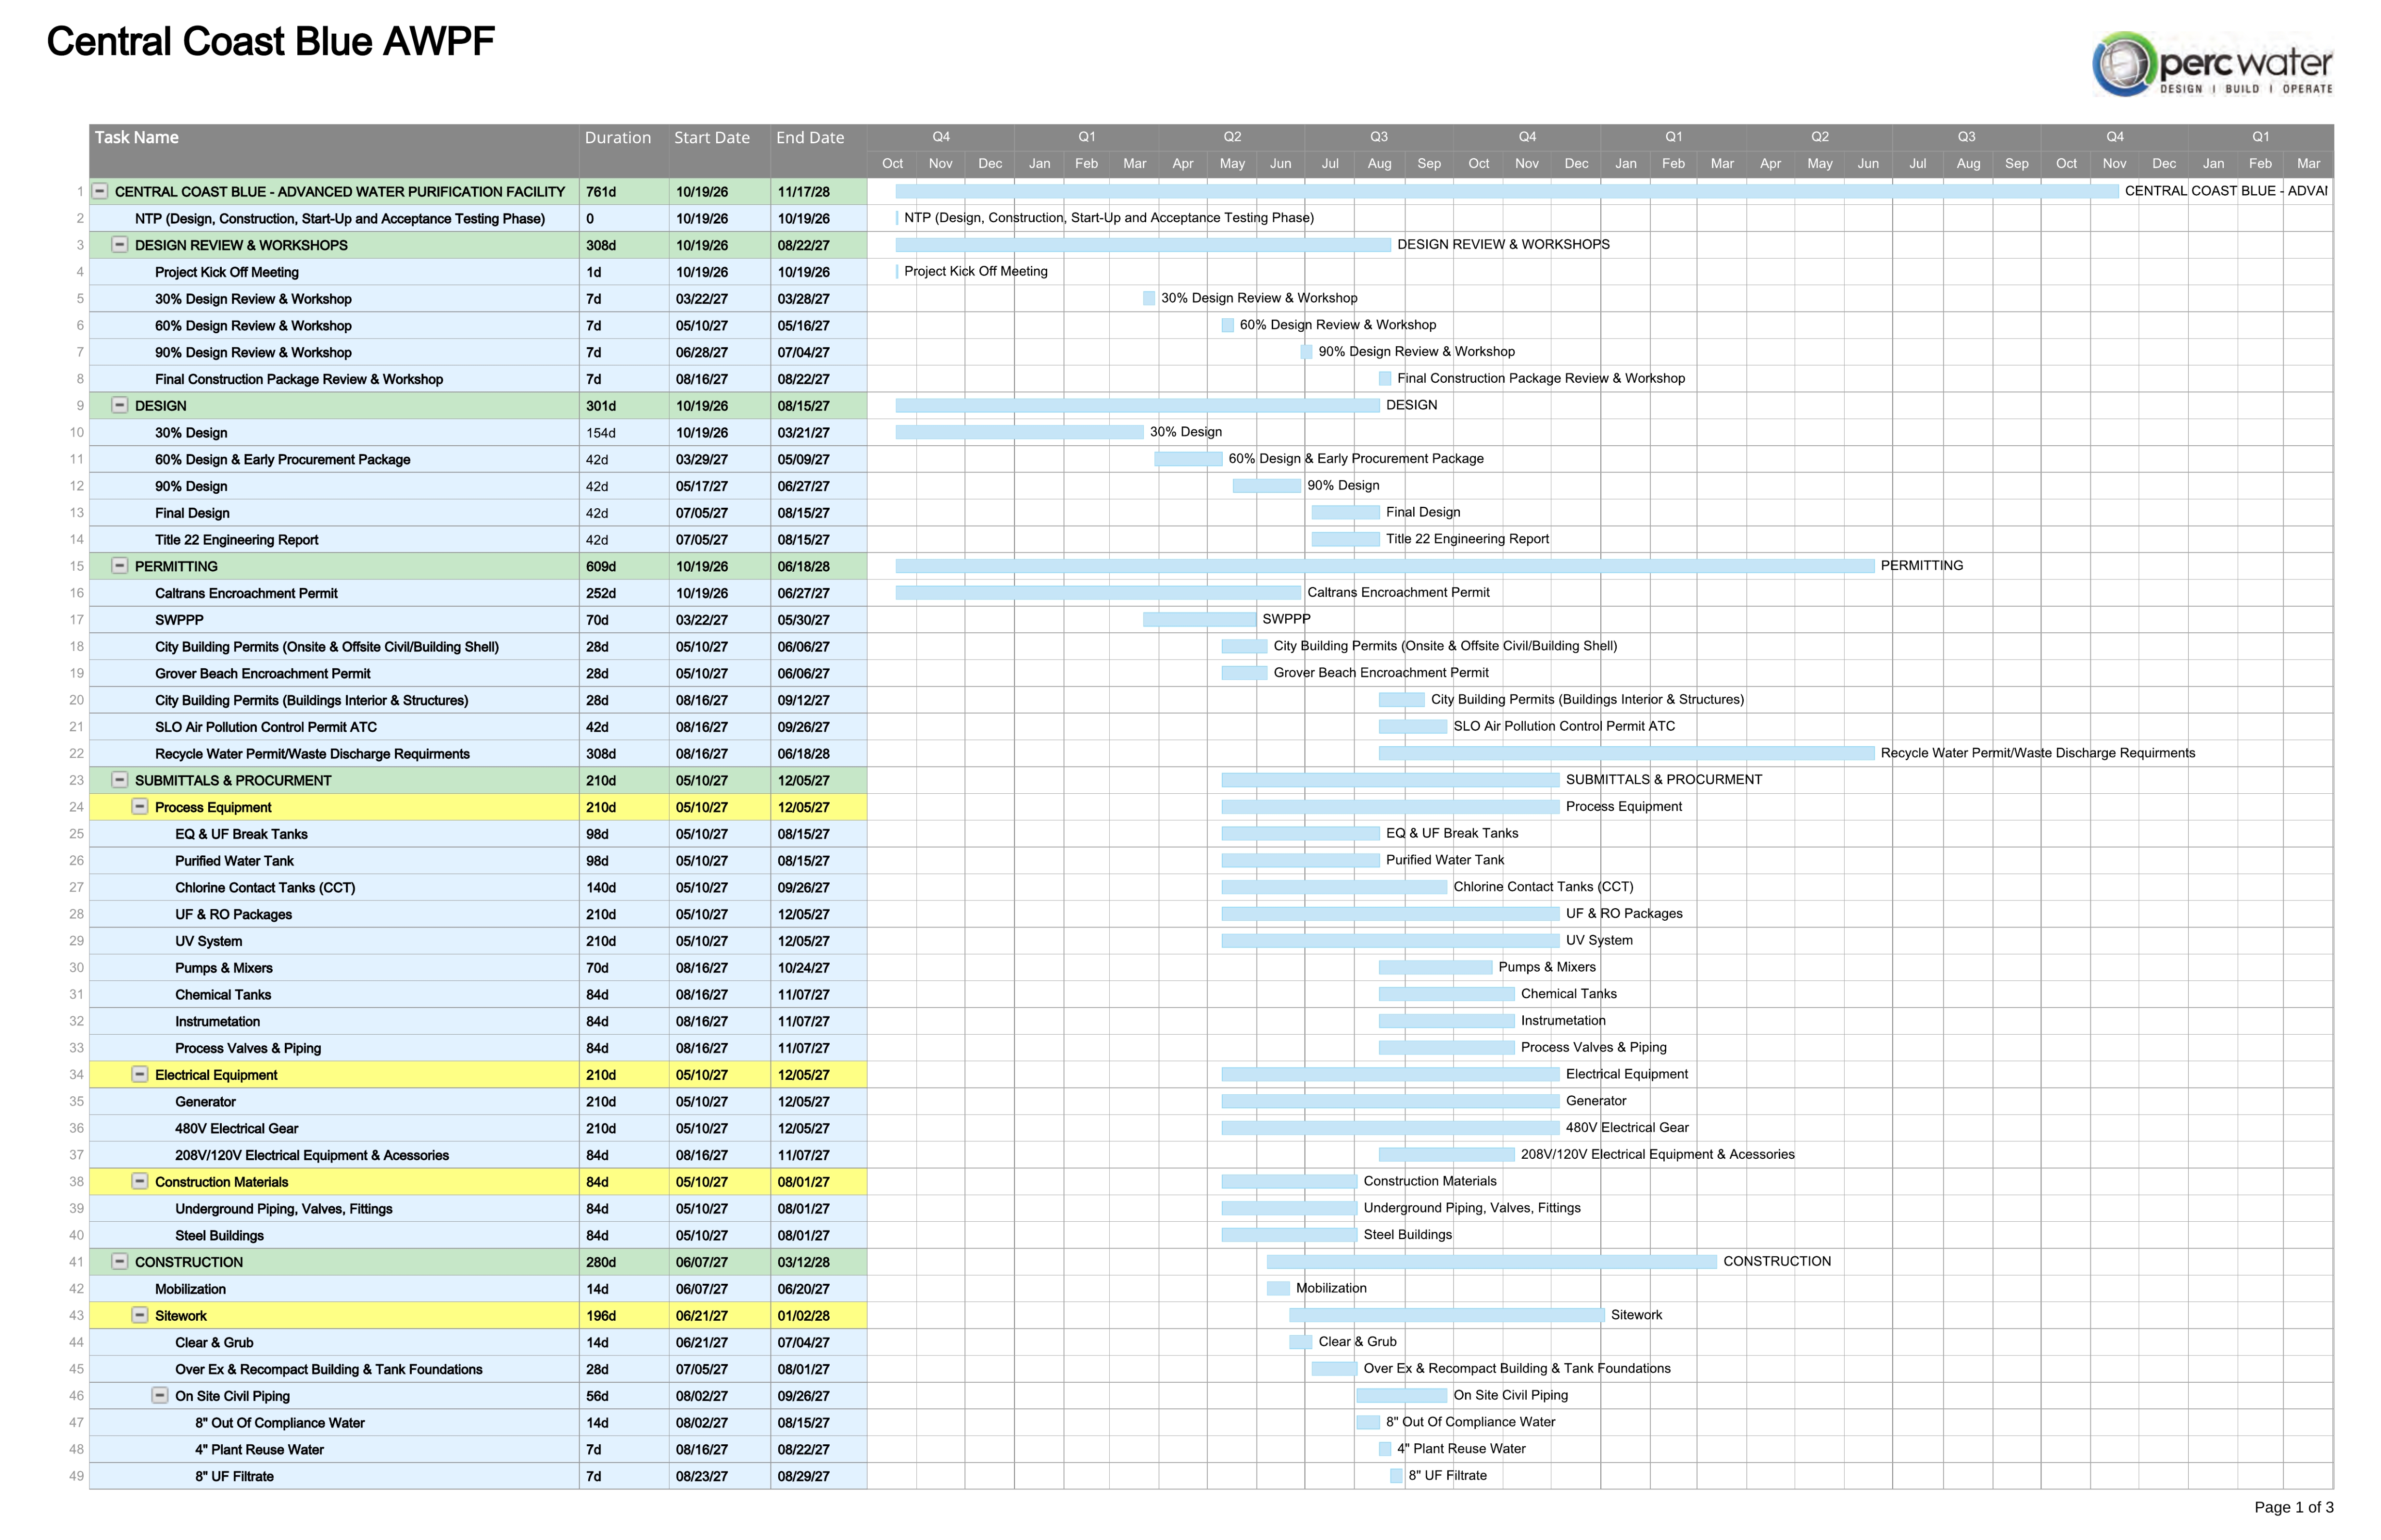Click the 761d duration cell
Image resolution: width=2381 pixels, height=1540 pixels.
[x=624, y=191]
